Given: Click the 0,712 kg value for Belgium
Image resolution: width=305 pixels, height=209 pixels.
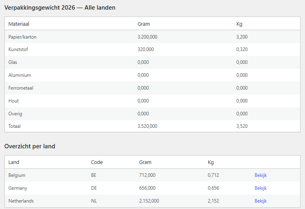Looking at the screenshot, I should click(213, 175).
